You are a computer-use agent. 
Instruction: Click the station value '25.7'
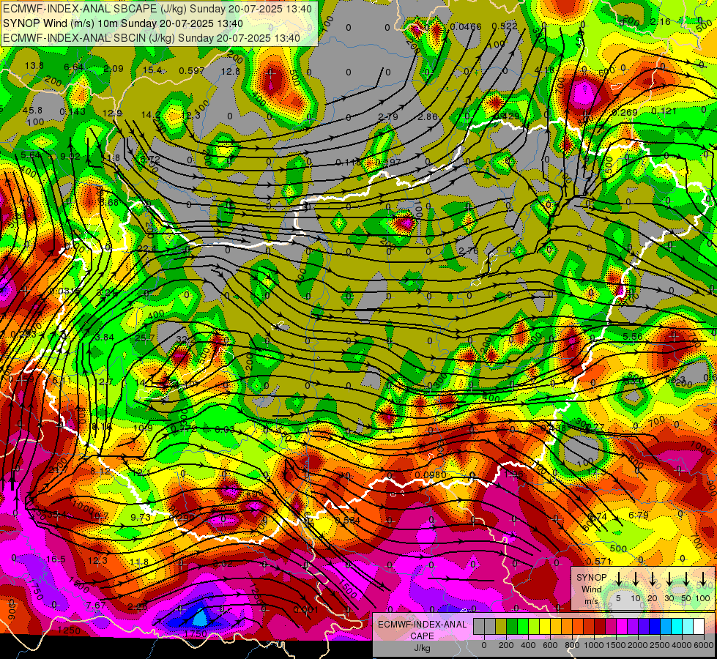point(146,338)
